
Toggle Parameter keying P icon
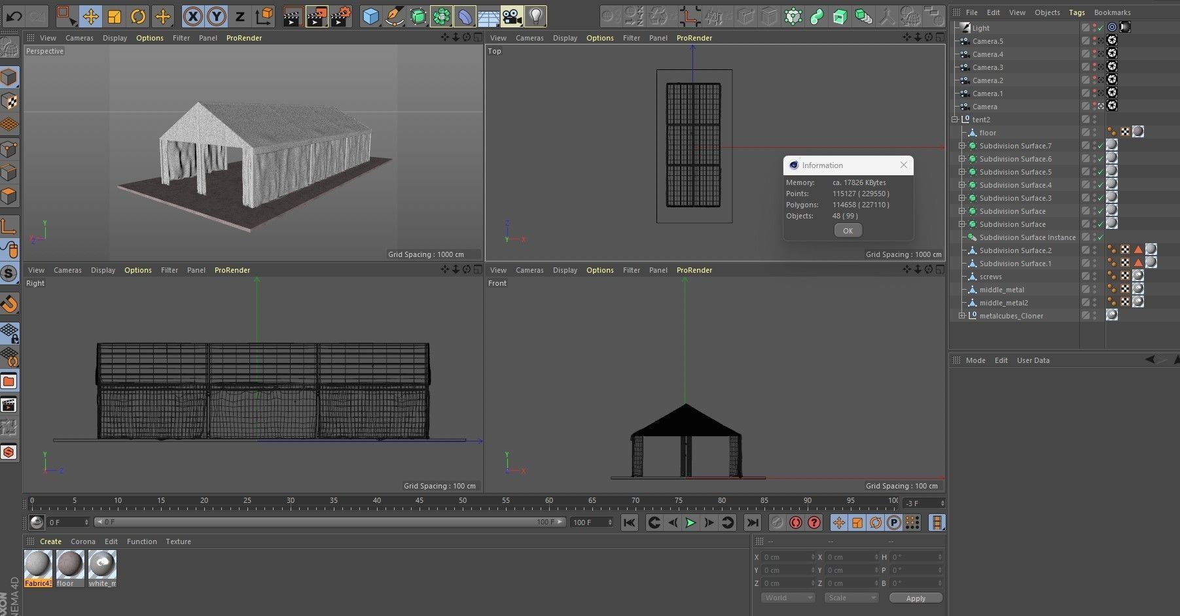894,522
